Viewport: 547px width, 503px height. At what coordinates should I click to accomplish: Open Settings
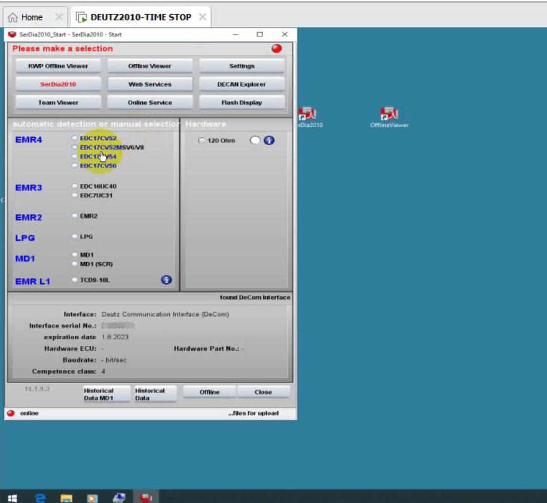click(242, 66)
